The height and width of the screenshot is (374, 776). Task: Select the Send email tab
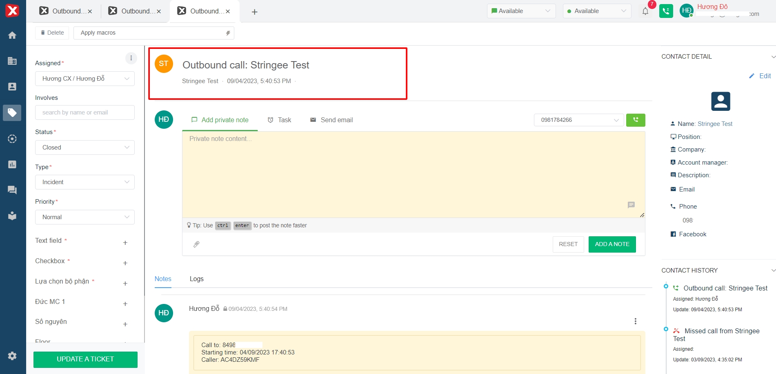click(331, 120)
